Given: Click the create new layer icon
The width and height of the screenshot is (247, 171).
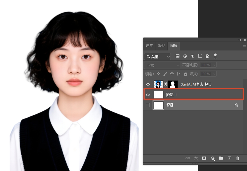Looking at the screenshot, I should 229,158.
